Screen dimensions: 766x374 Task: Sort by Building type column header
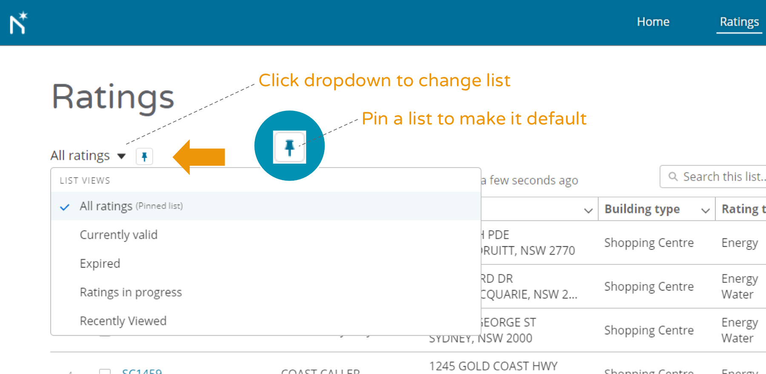pyautogui.click(x=642, y=209)
